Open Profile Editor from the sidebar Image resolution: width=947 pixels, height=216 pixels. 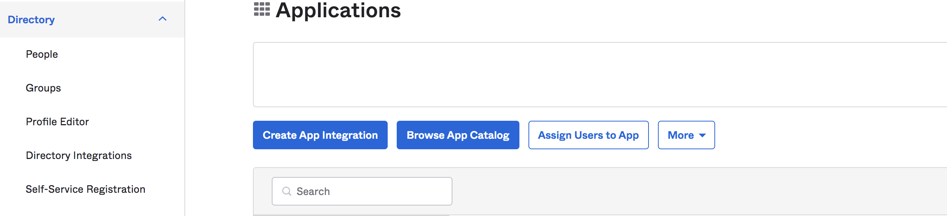pos(57,122)
